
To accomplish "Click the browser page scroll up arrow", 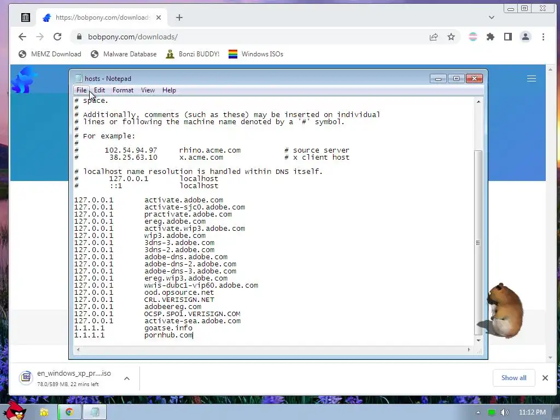I will click(550, 69).
